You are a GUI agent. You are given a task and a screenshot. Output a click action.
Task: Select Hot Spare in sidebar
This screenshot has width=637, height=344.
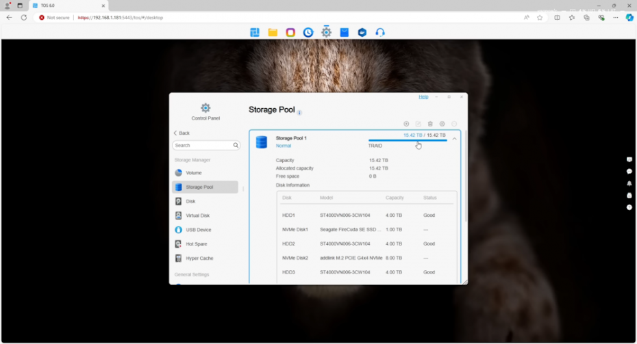[x=205, y=243]
